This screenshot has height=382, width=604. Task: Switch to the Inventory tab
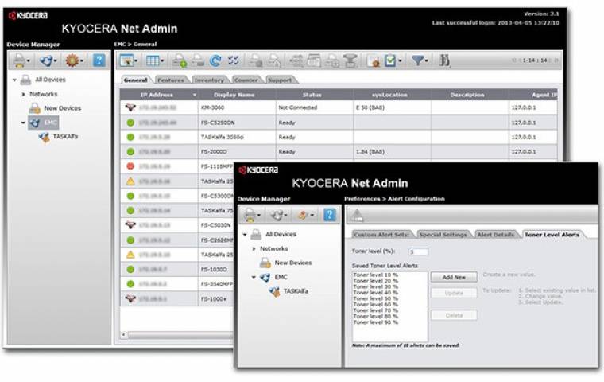point(209,80)
